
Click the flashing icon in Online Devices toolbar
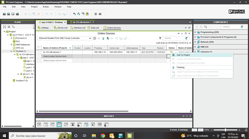103,38
